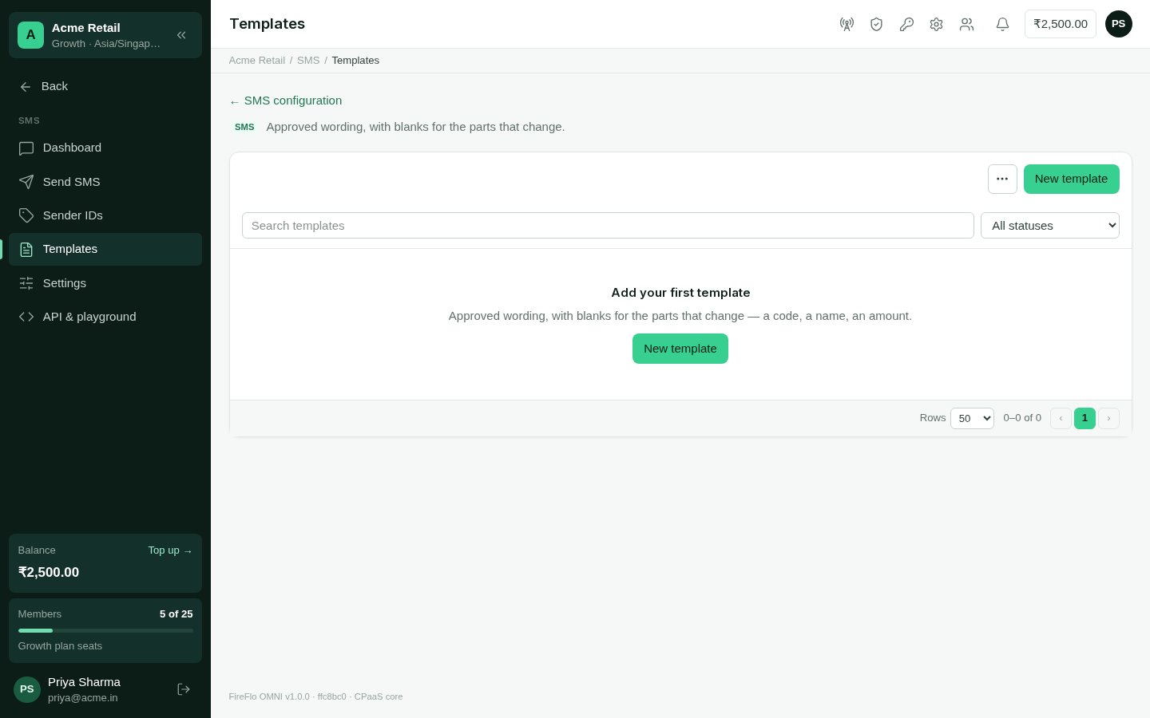Screen dimensions: 1150x718
Task: Collapse the sidebar with double-chevron icon
Action: coord(181,35)
